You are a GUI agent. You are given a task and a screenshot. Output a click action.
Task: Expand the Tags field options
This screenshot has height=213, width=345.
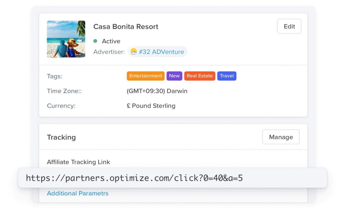point(54,76)
